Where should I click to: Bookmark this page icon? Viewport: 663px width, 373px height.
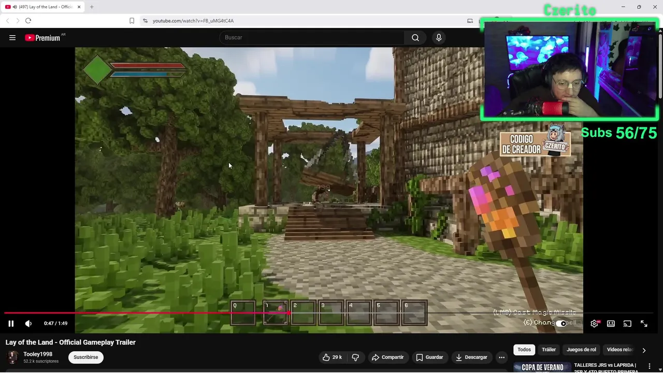(x=132, y=21)
